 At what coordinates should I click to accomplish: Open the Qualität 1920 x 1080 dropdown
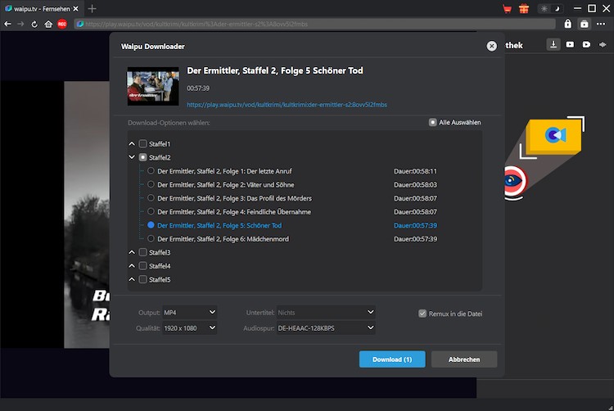[190, 328]
